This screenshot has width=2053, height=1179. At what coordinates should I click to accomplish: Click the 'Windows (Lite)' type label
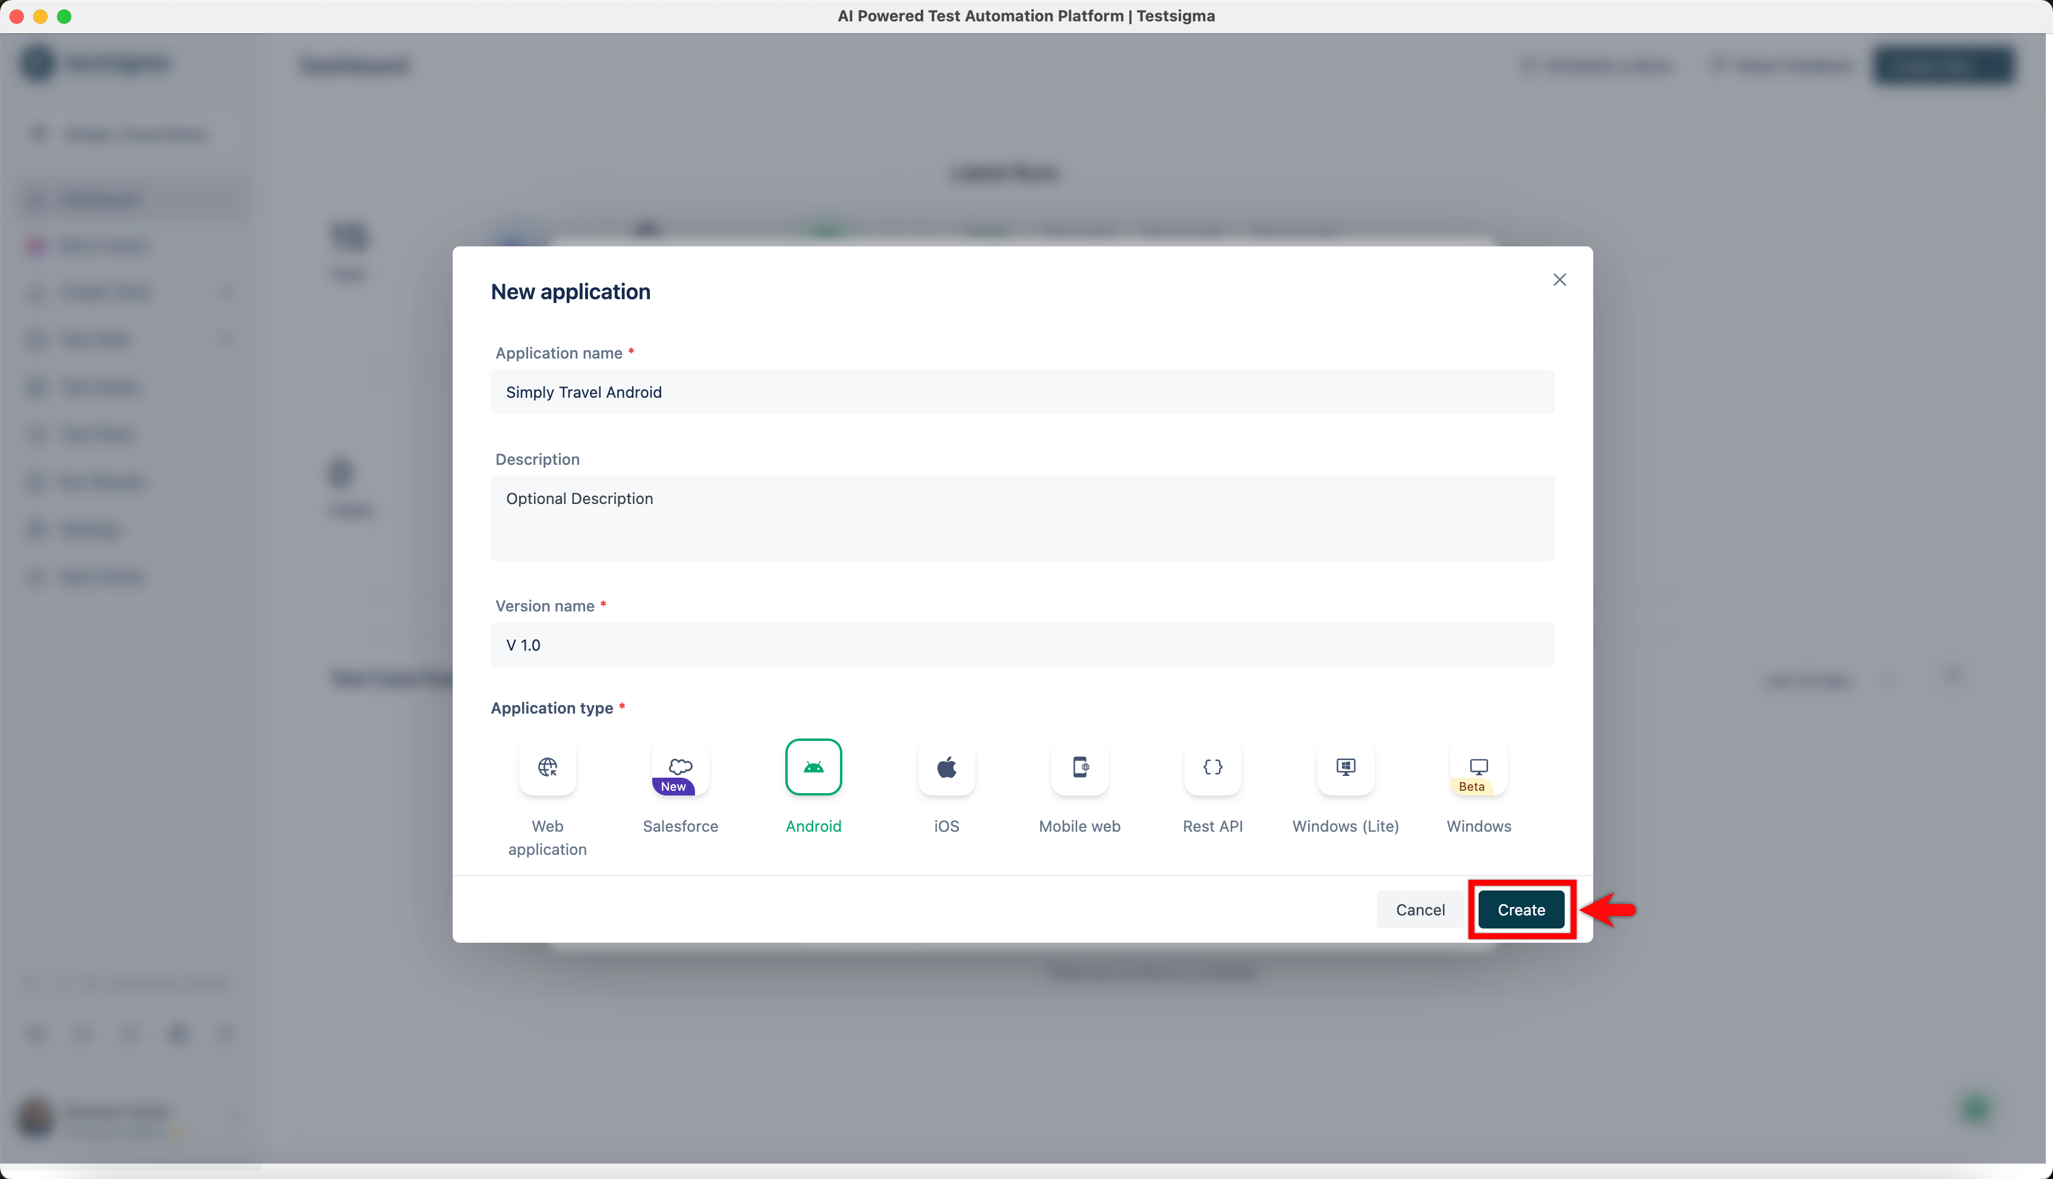1345,826
